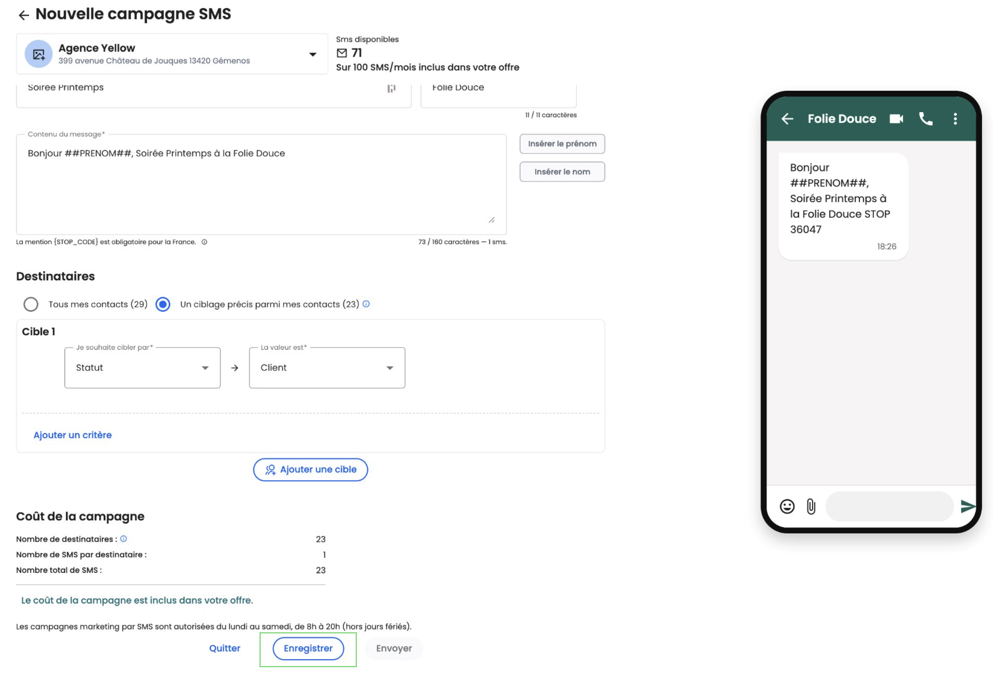Click the Nombre total de SMS value 23
This screenshot has height=673, width=993.
click(321, 570)
